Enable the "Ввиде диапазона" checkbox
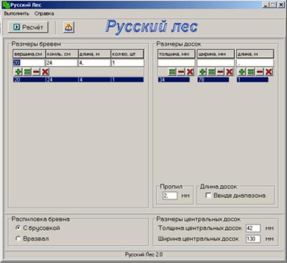The height and width of the screenshot is (263, 287). tap(208, 196)
